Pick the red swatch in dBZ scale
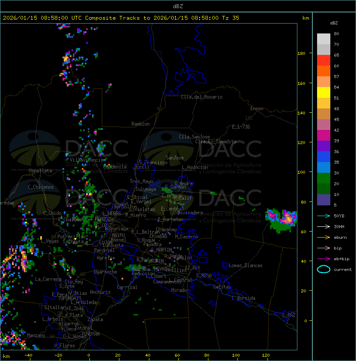This screenshot has width=356, height=361. coord(323,60)
